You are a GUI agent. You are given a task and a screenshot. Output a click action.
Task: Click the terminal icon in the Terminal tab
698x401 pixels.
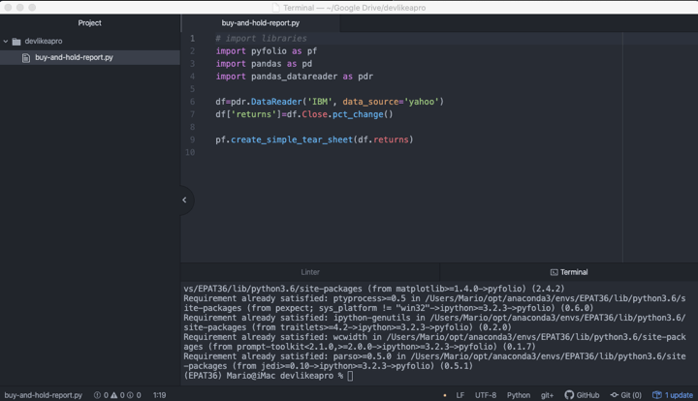[555, 272]
